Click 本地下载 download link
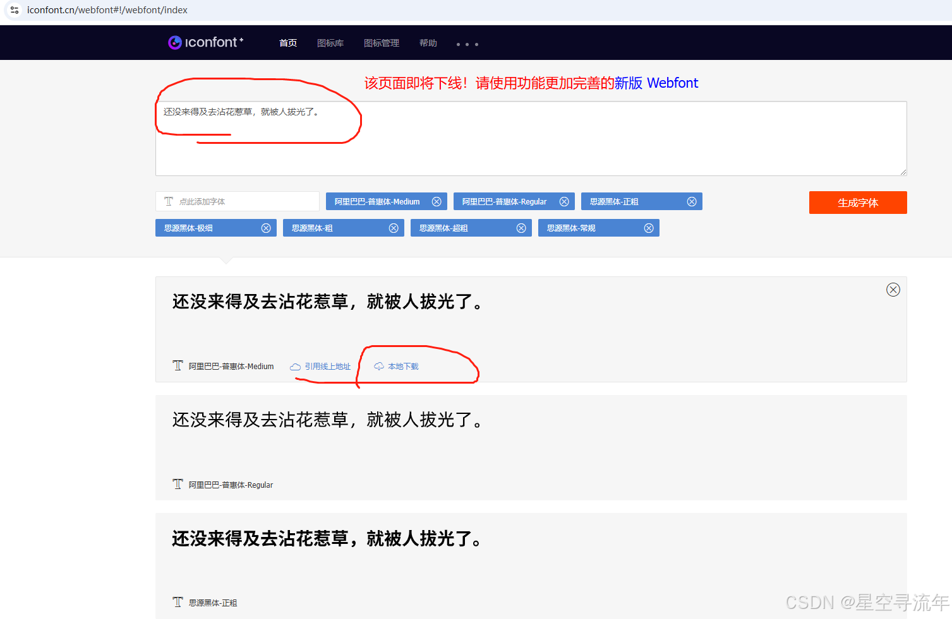 [x=403, y=367]
